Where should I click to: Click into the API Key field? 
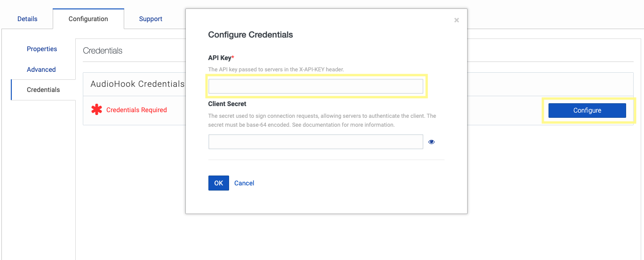tap(316, 86)
